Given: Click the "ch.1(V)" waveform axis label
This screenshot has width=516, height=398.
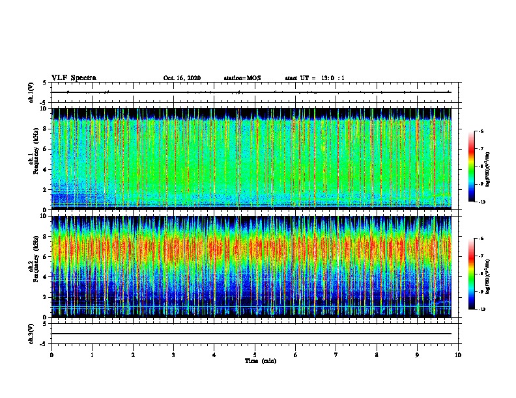Looking at the screenshot, I should [31, 92].
